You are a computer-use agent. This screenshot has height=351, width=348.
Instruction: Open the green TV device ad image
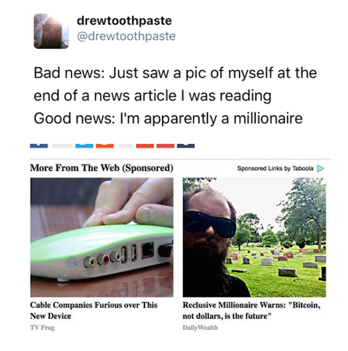(102, 237)
